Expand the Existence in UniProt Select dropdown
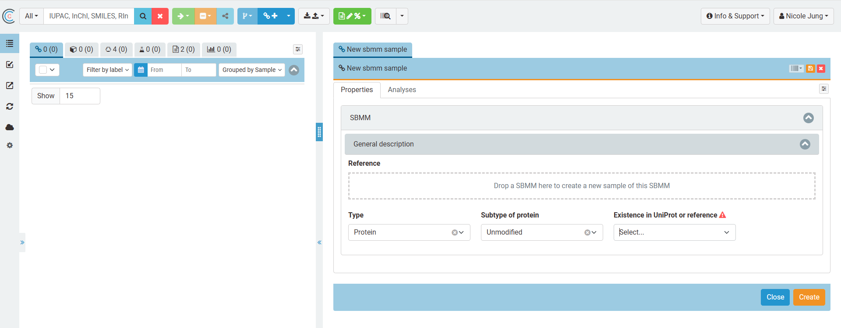The image size is (841, 328). [x=674, y=232]
